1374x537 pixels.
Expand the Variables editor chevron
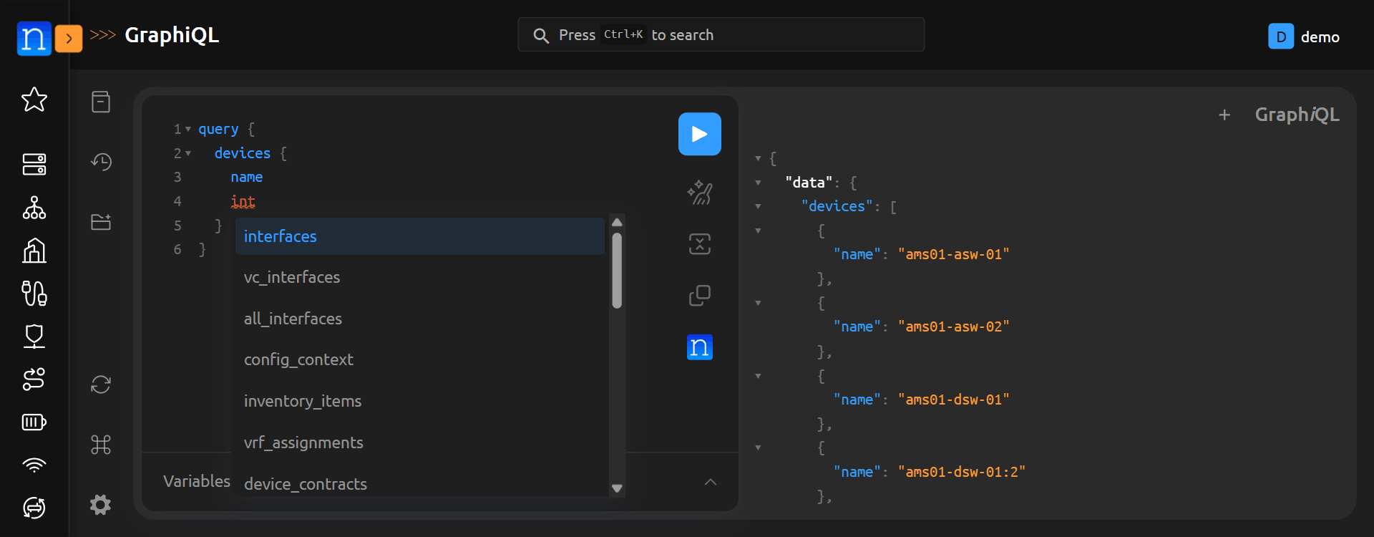[710, 482]
